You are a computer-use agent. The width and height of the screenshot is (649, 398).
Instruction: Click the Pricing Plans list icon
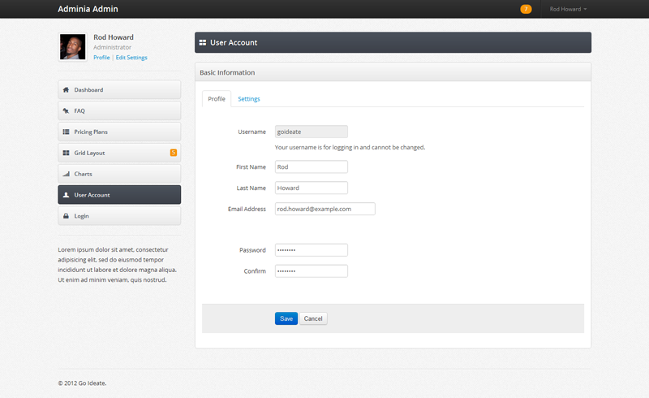click(x=66, y=132)
